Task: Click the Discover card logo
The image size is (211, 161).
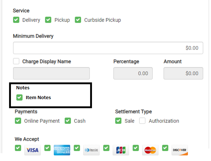Action: pyautogui.click(x=179, y=150)
